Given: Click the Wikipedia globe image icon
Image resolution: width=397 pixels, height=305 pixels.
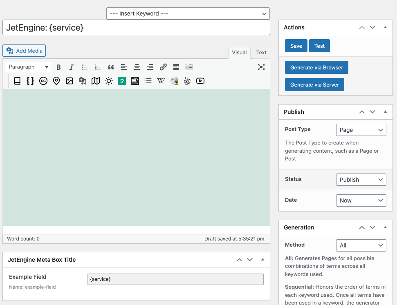Looking at the screenshot, I should click(174, 81).
